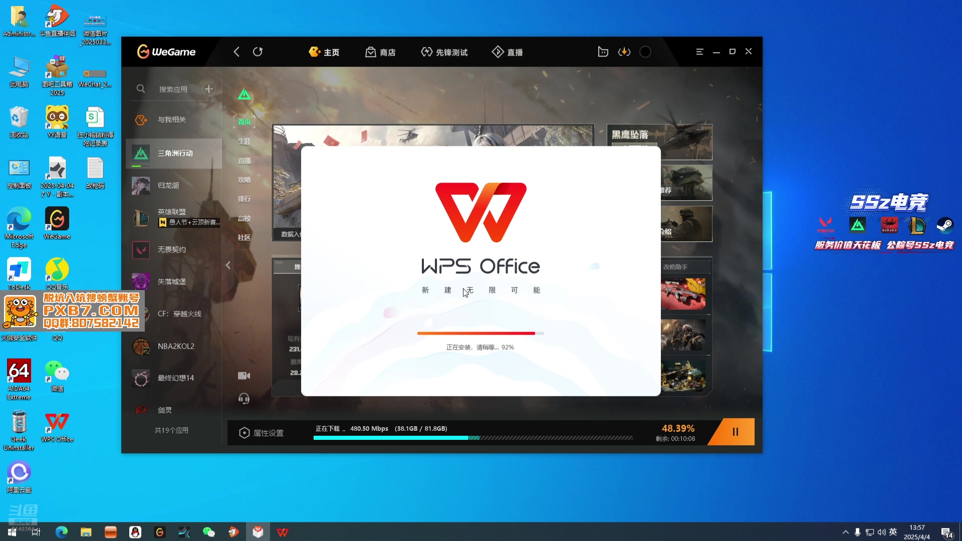The image size is (962, 541).
Task: Add an app with the plus button
Action: tap(209, 89)
